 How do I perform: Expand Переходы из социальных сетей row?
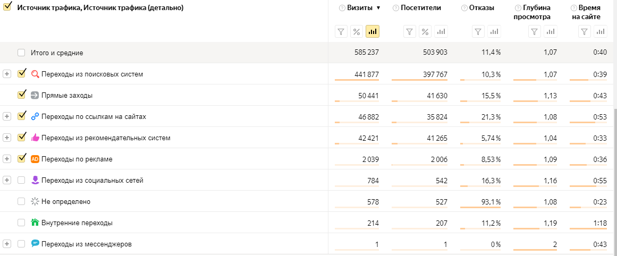(7, 180)
